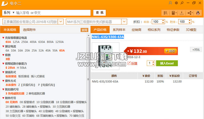Image resolution: width=204 pixels, height=119 pixels.
Task: Click the ￥折后价 column header
Action: coord(175,76)
